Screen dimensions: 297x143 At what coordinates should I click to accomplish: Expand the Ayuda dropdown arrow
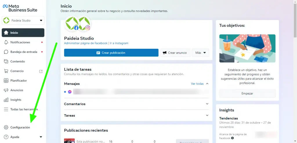41,137
